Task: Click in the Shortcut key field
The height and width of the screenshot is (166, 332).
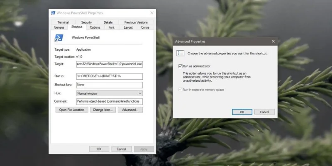Action: click(x=110, y=85)
